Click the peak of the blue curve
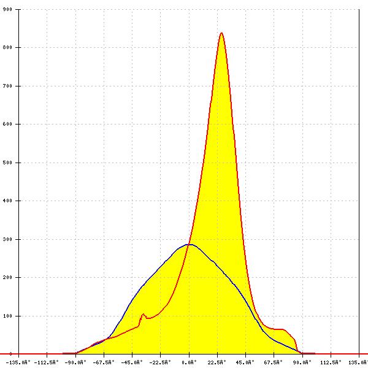The image size is (368, 368). click(190, 245)
